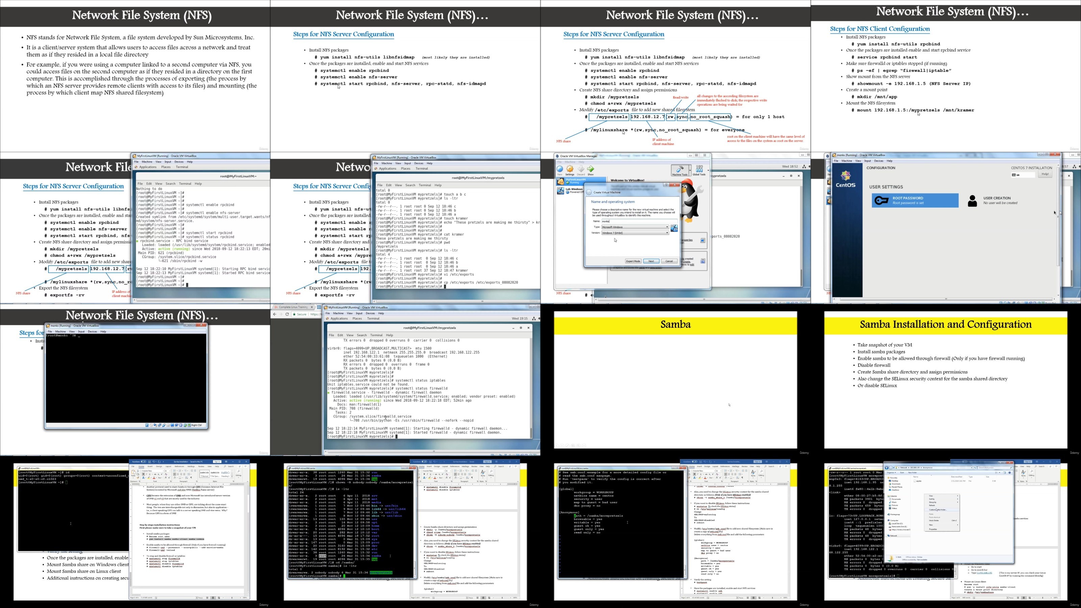This screenshot has width=1081, height=608.
Task: Select Properties in the Explorer context menu
Action: [x=933, y=529]
